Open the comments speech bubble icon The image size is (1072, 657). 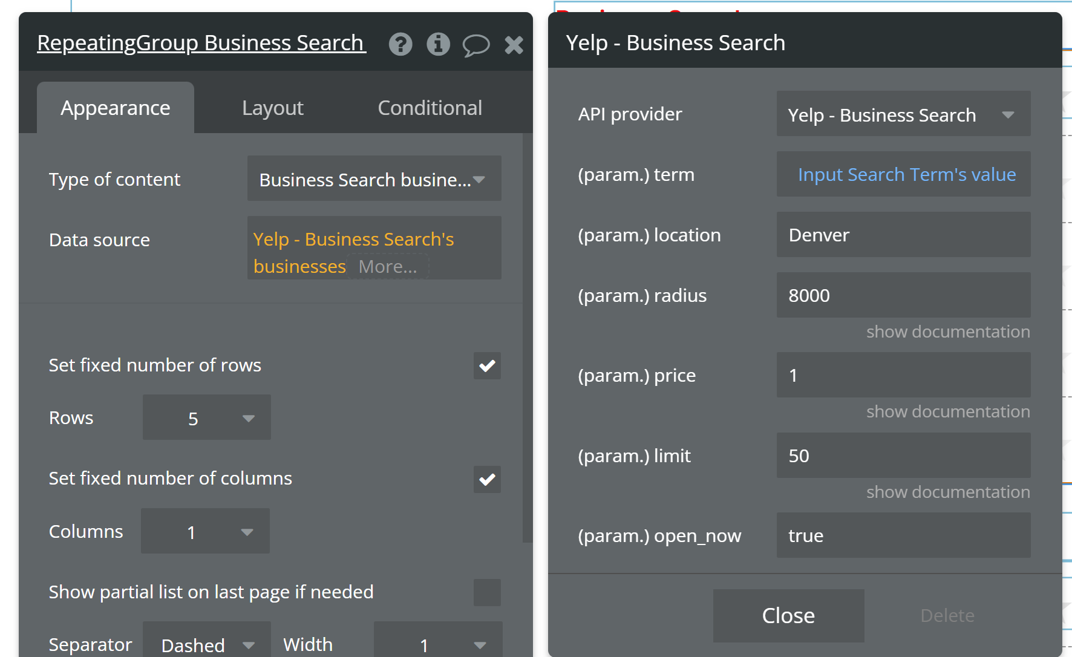pos(476,45)
